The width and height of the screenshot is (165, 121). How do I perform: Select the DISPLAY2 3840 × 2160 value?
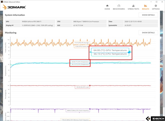(37, 25)
